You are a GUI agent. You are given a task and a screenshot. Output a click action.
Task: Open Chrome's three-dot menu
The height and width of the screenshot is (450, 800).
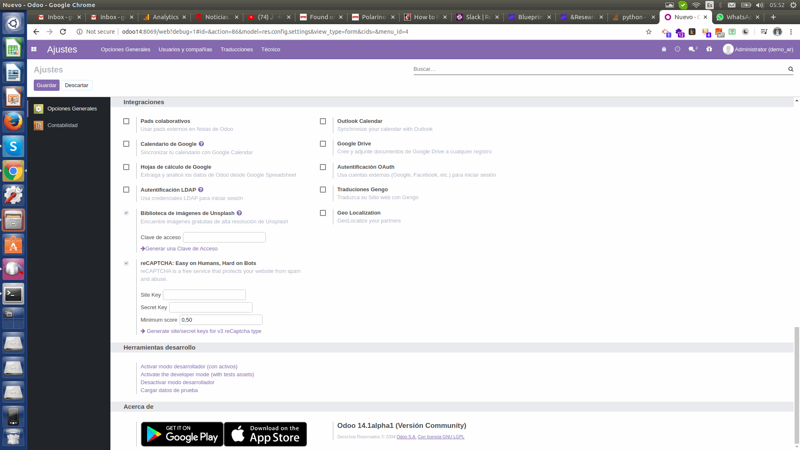tap(791, 32)
